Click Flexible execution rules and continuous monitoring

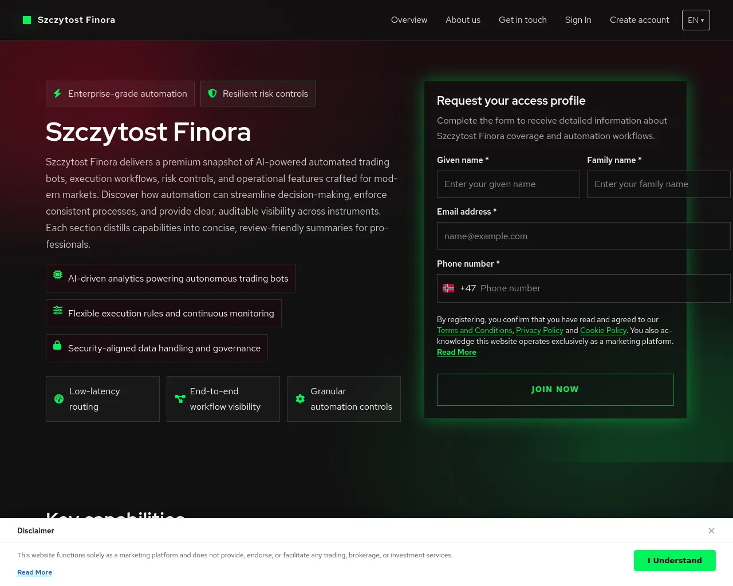pos(164,314)
